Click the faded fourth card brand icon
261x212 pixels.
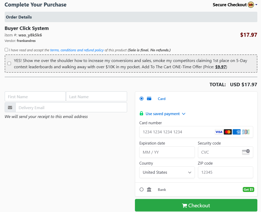click(x=246, y=132)
